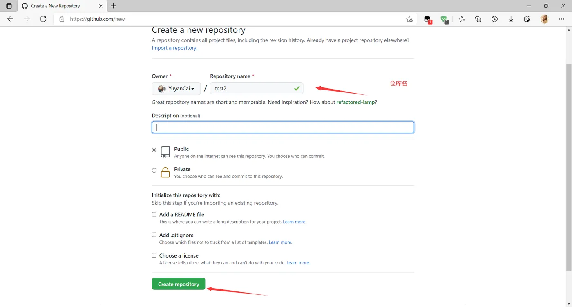Click the Create a new repository heading
Screen dimensions: 572x307
click(x=199, y=30)
